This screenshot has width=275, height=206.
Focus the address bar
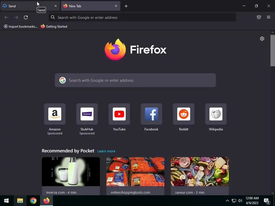pos(142,17)
